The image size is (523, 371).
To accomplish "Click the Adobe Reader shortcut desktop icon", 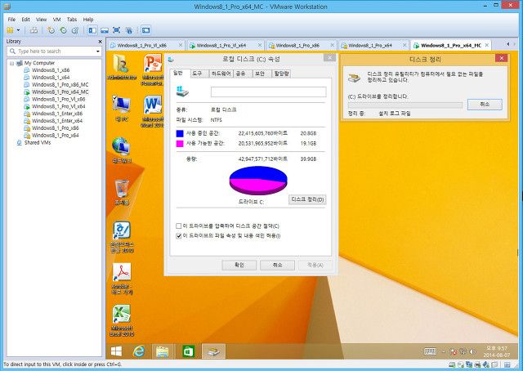I will point(122,279).
